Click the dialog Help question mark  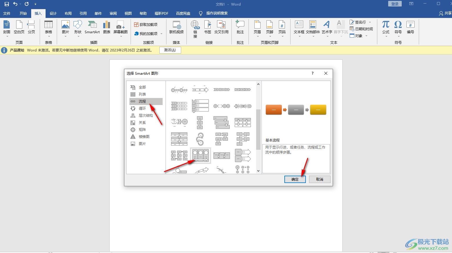coord(313,73)
